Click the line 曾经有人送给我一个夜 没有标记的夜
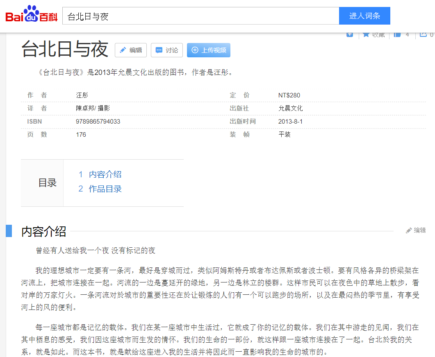 [x=96, y=251]
